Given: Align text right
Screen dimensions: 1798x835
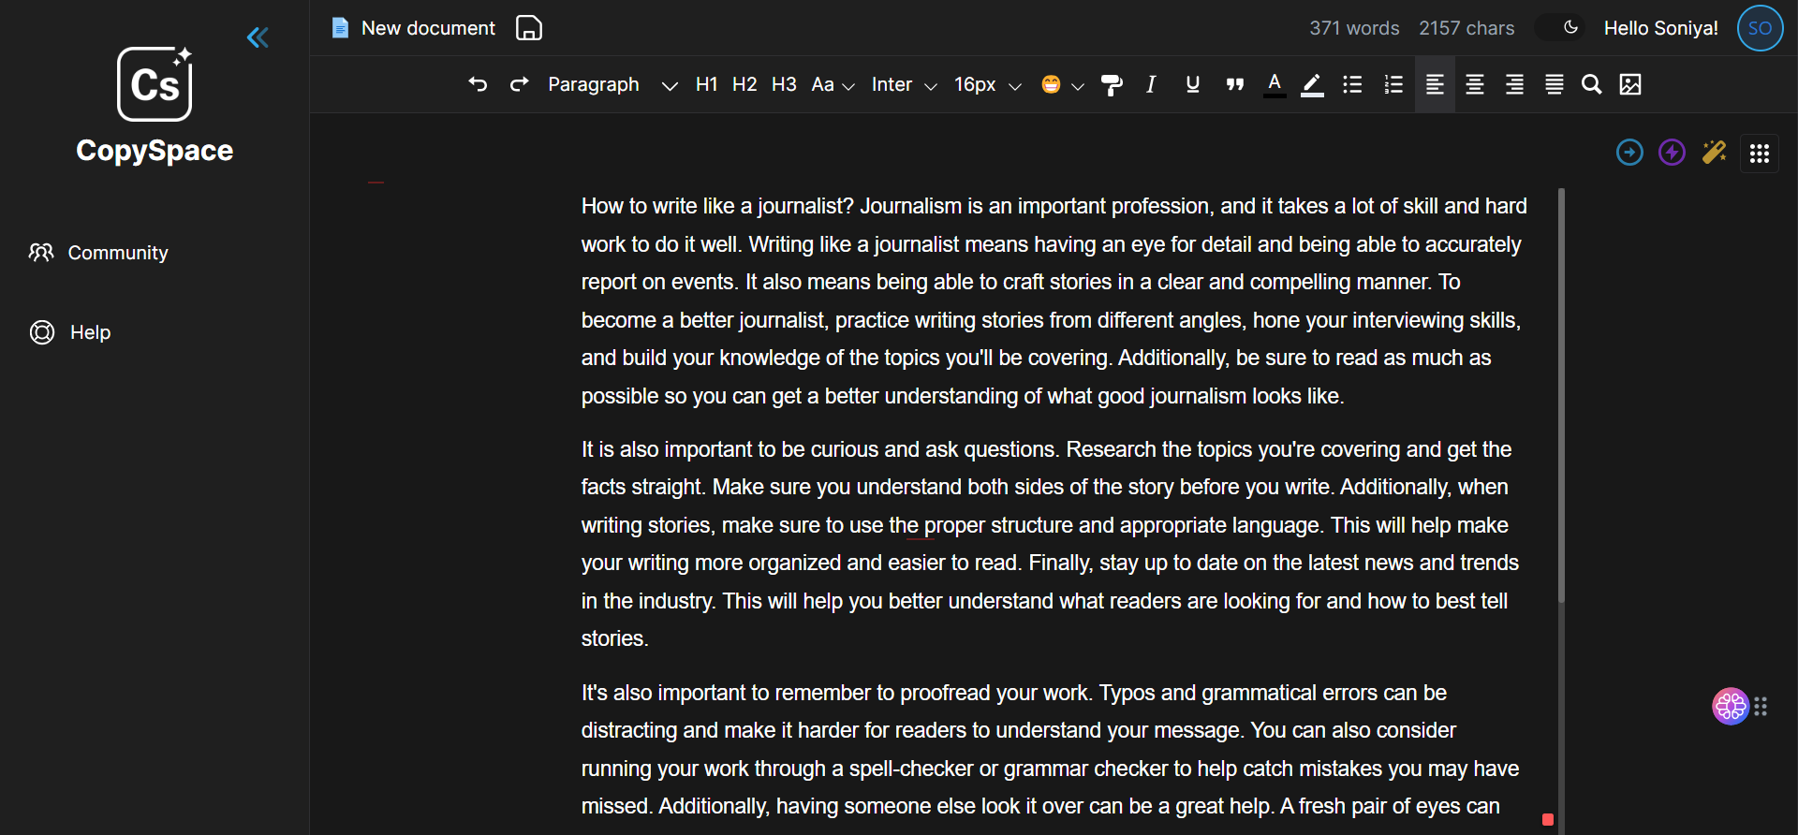Looking at the screenshot, I should pyautogui.click(x=1514, y=84).
